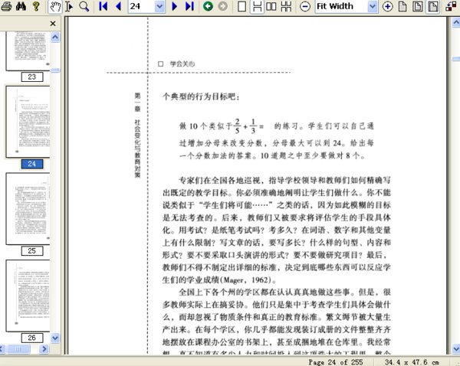460x366 pixels.
Task: Select page 25 thumbnail
Action: coord(28,208)
